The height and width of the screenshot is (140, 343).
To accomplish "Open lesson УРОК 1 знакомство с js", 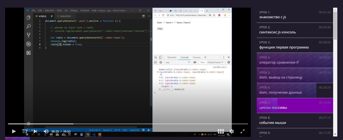I will pos(295,15).
